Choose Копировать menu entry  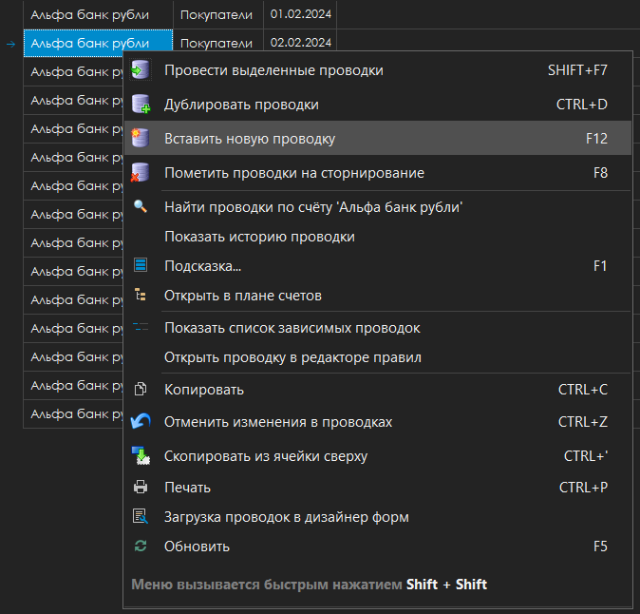[378, 390]
